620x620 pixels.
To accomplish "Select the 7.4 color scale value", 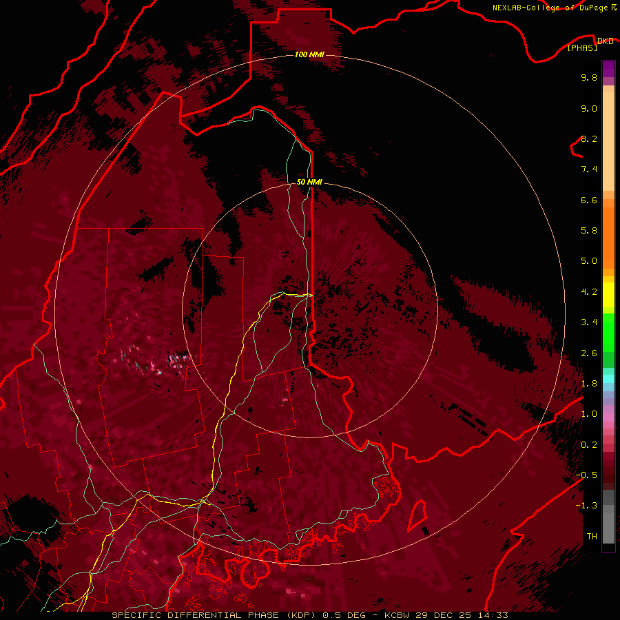I will [x=589, y=169].
